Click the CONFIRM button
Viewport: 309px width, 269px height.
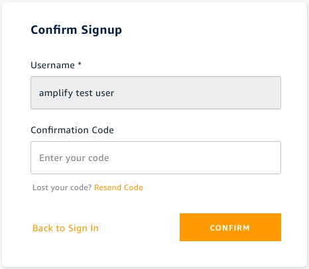[230, 227]
